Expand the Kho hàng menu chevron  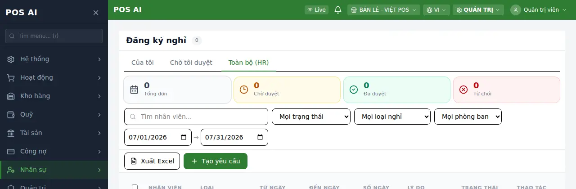pos(99,96)
